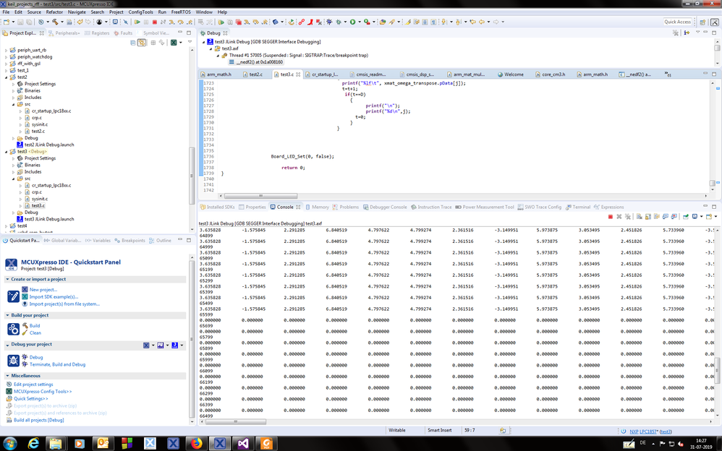Click the Last Edit Location icon
Viewport: 722px width, 451px height.
(x=473, y=22)
